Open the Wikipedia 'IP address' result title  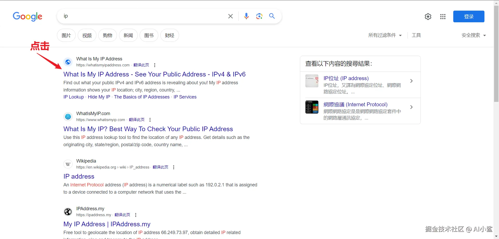coord(79,177)
